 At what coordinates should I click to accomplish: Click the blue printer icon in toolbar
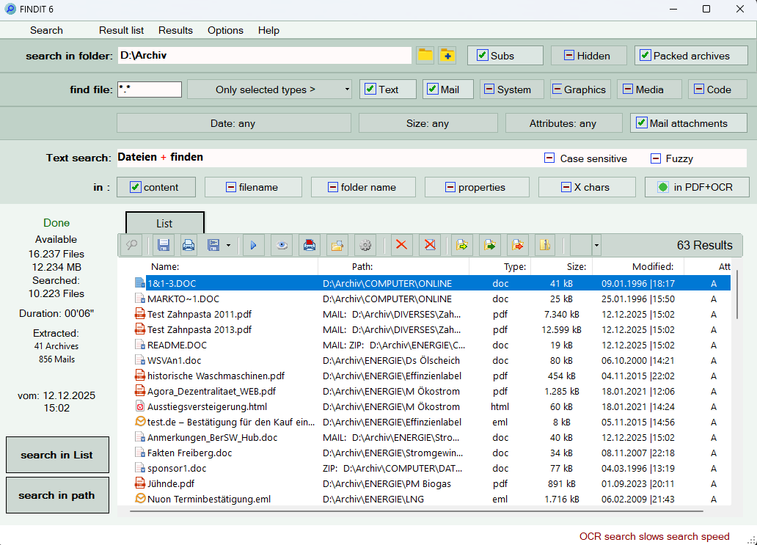(x=189, y=245)
